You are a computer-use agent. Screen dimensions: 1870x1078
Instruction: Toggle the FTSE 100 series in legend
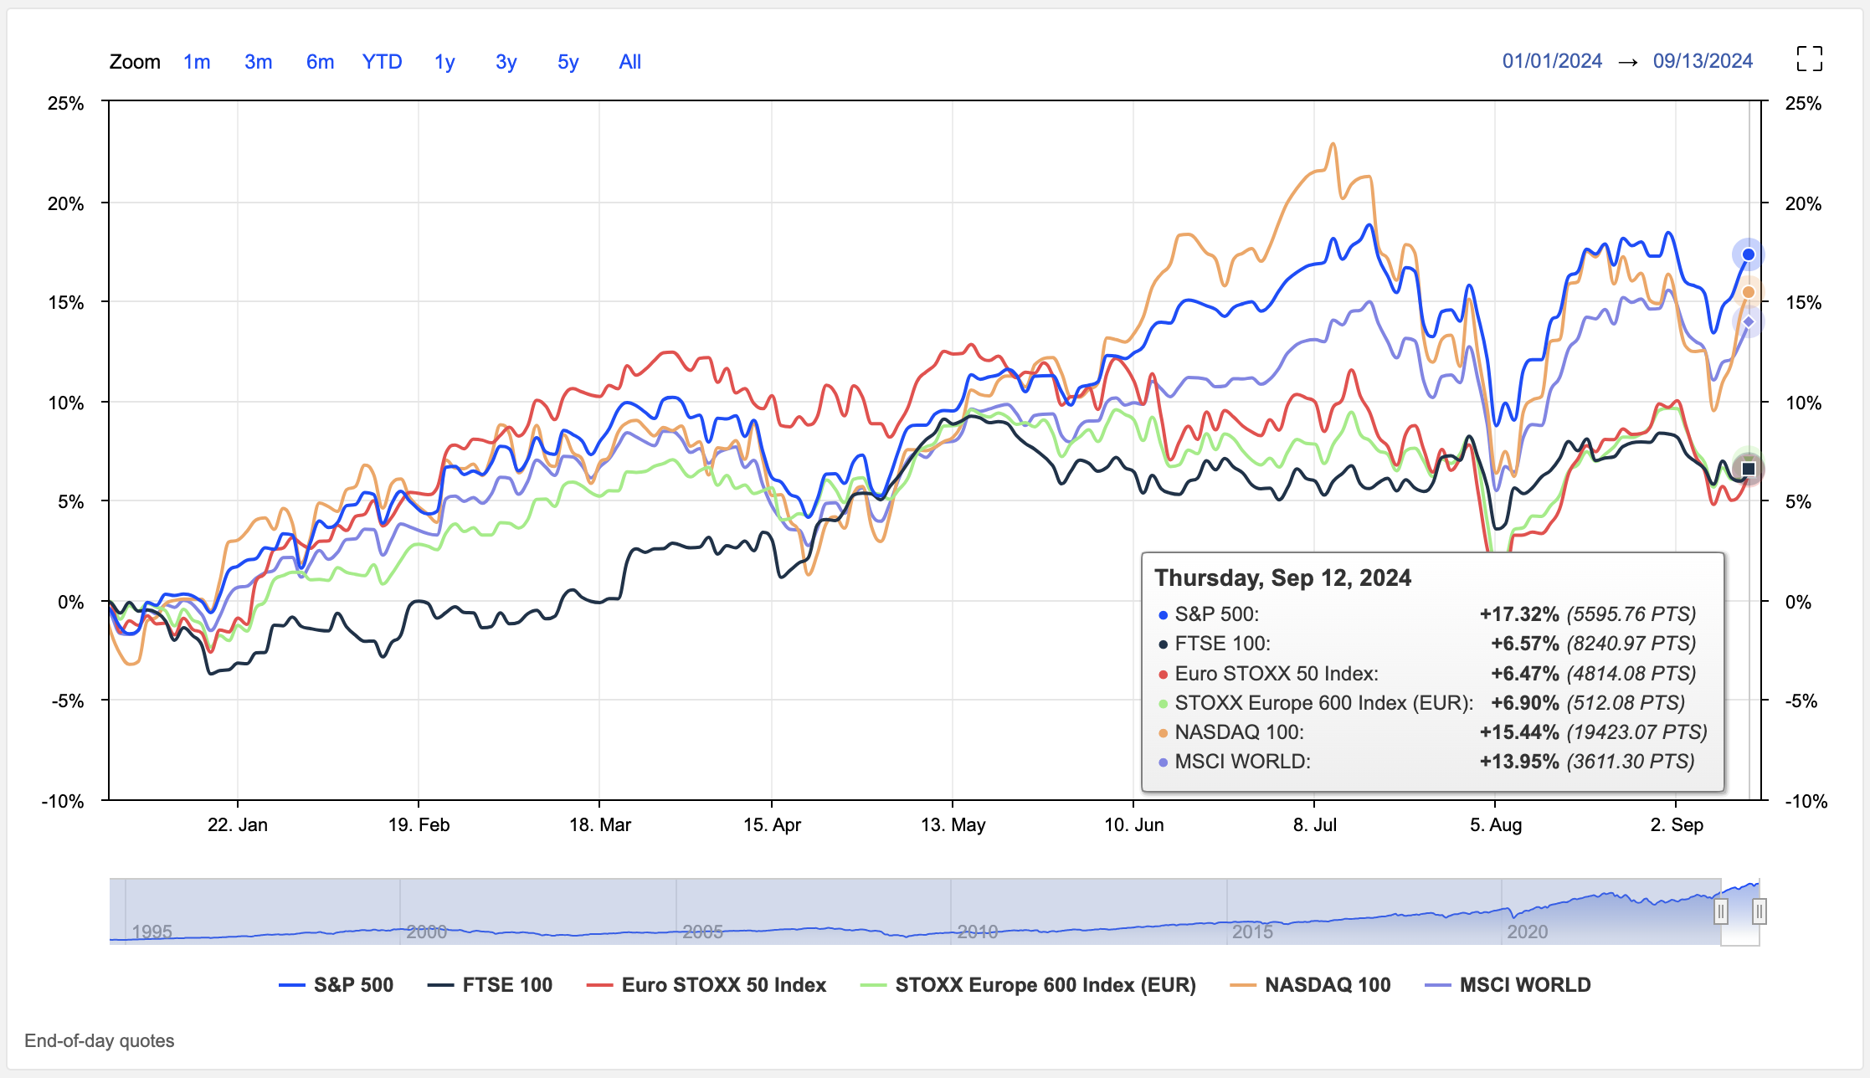(490, 985)
